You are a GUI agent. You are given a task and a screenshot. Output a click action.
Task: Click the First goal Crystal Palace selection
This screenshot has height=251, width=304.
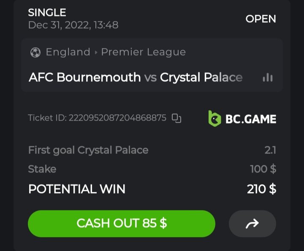click(x=88, y=150)
